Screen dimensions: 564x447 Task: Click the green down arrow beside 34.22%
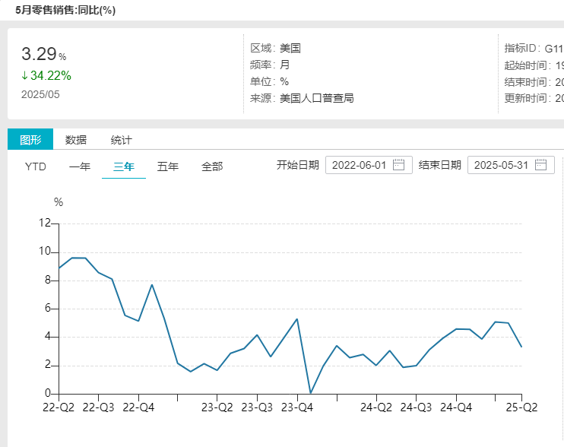[24, 75]
